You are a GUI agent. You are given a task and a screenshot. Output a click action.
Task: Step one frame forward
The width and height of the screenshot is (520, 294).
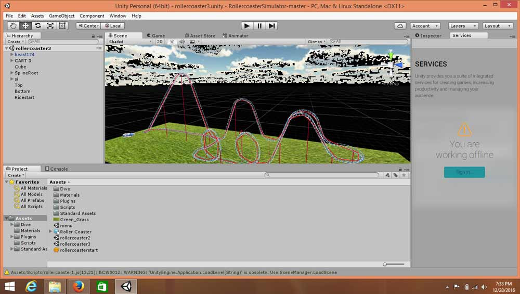271,26
